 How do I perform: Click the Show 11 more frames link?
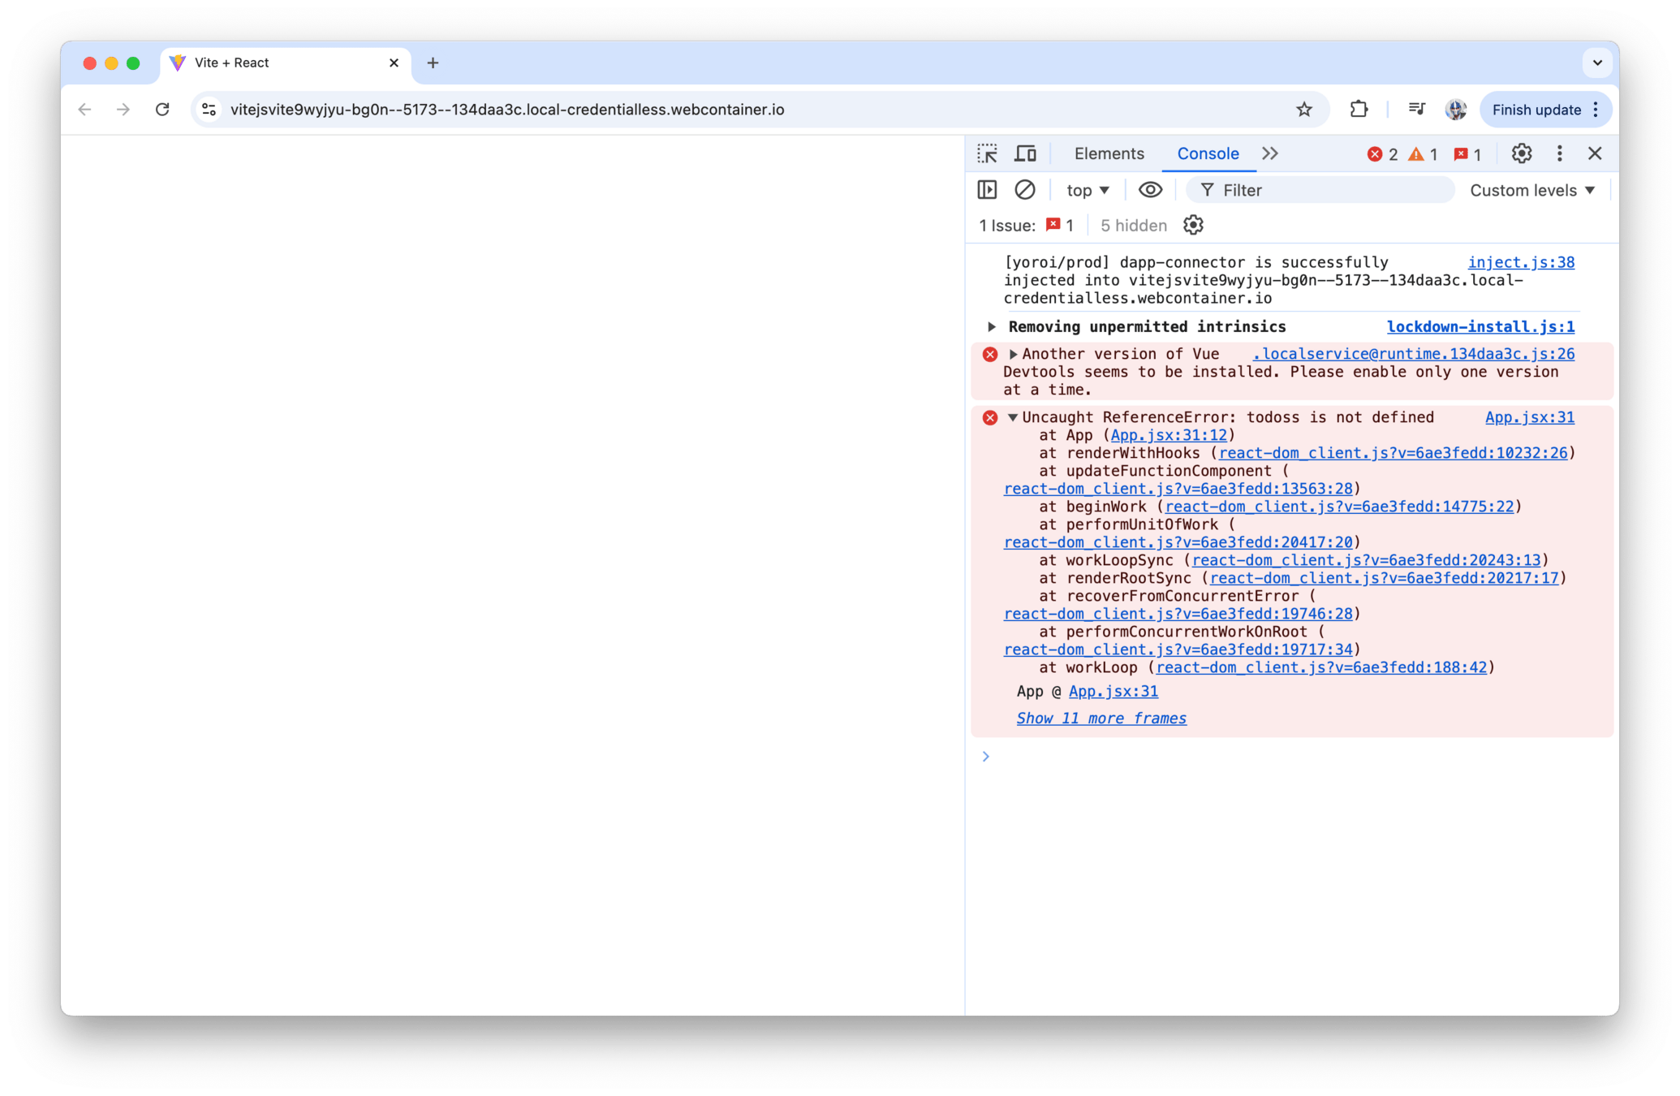1101,718
